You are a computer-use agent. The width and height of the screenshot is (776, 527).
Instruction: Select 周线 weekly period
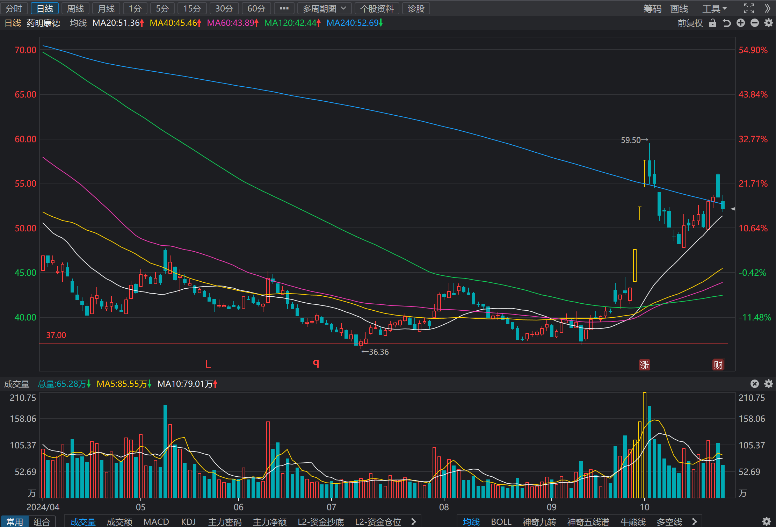(x=75, y=8)
